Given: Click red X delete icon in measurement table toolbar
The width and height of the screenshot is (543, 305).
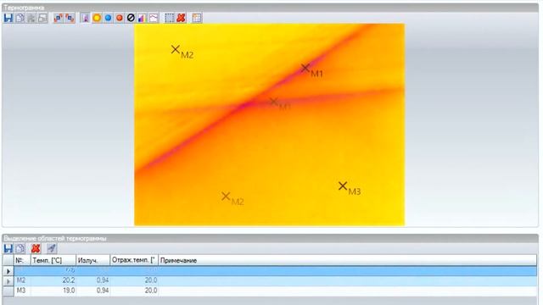Looking at the screenshot, I should [x=36, y=248].
